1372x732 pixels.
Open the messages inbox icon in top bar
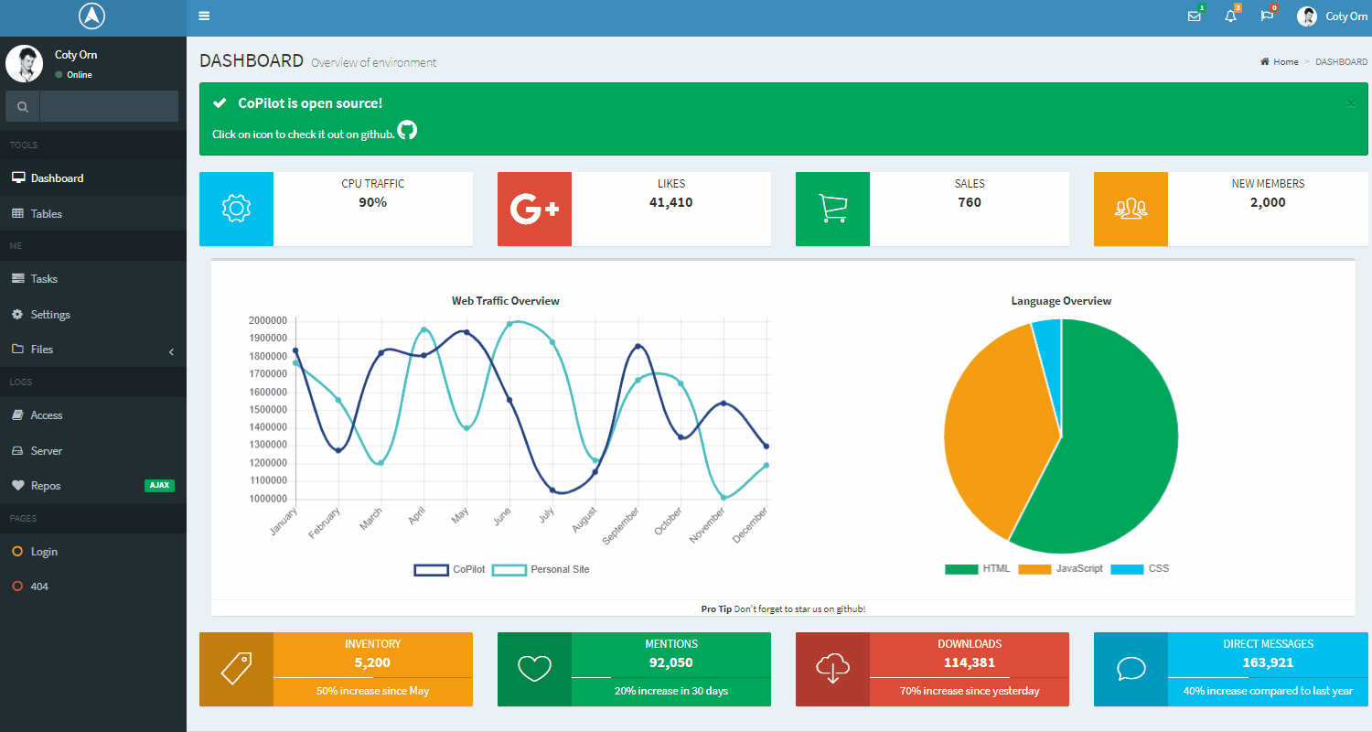(x=1195, y=16)
